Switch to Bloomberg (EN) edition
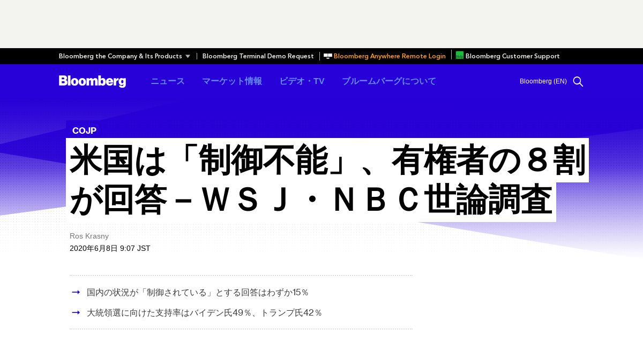This screenshot has width=643, height=337. [543, 81]
